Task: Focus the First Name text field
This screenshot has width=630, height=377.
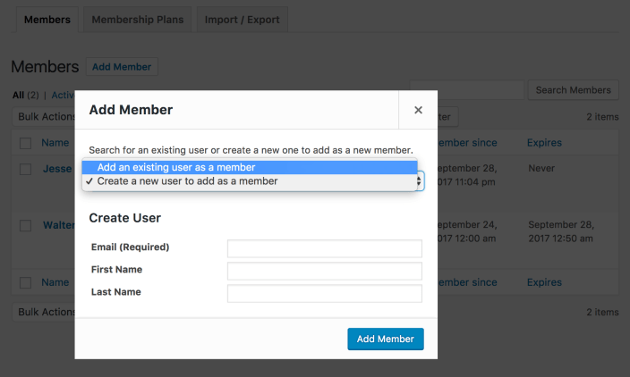Action: [x=324, y=271]
